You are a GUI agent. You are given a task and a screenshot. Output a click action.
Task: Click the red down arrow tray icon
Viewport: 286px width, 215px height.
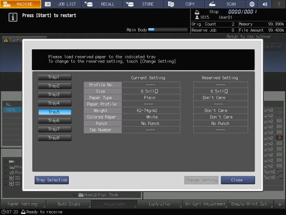point(279,137)
